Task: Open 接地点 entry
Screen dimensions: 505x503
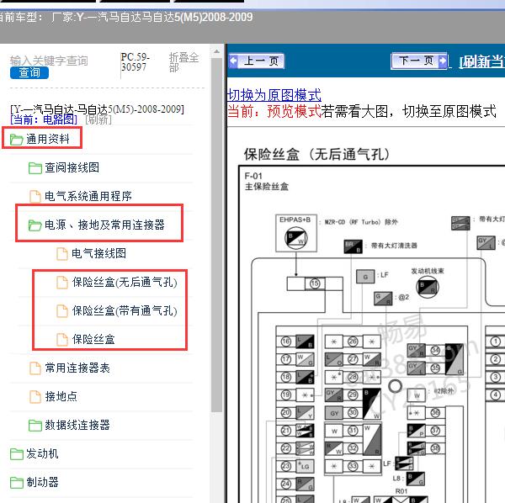Action: [61, 396]
